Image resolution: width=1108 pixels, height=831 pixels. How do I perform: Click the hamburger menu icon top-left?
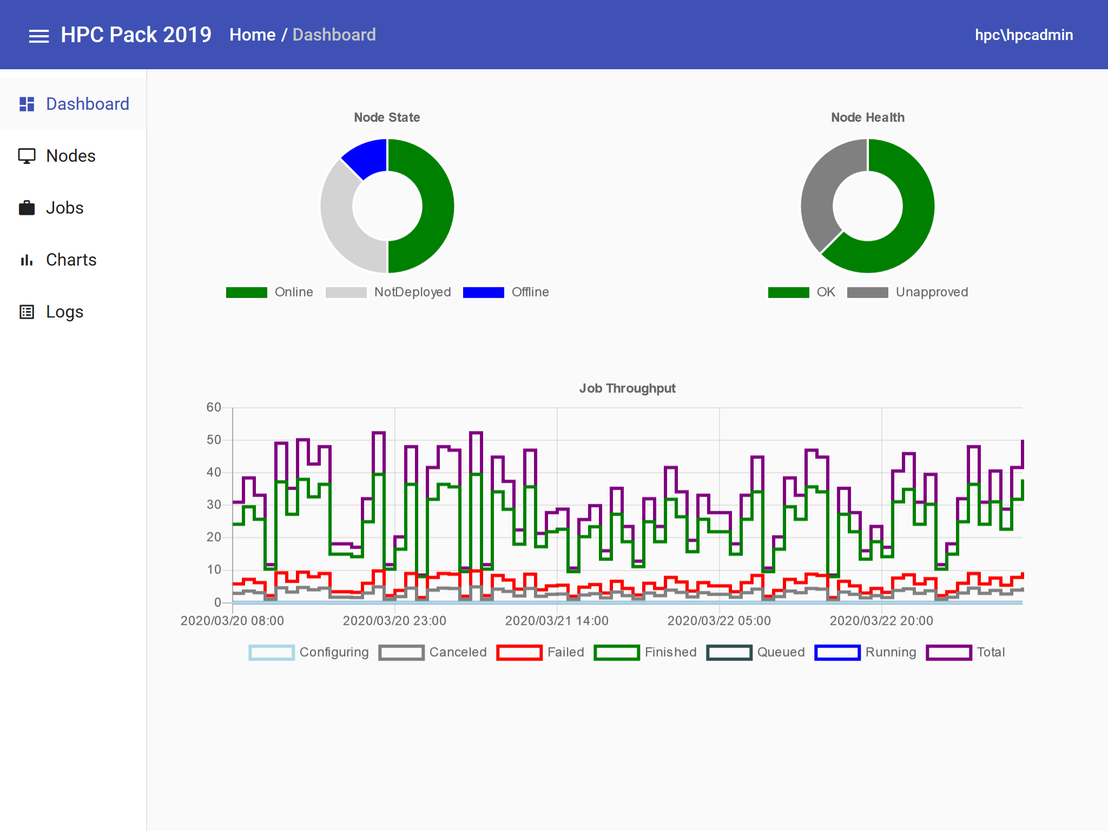coord(38,35)
